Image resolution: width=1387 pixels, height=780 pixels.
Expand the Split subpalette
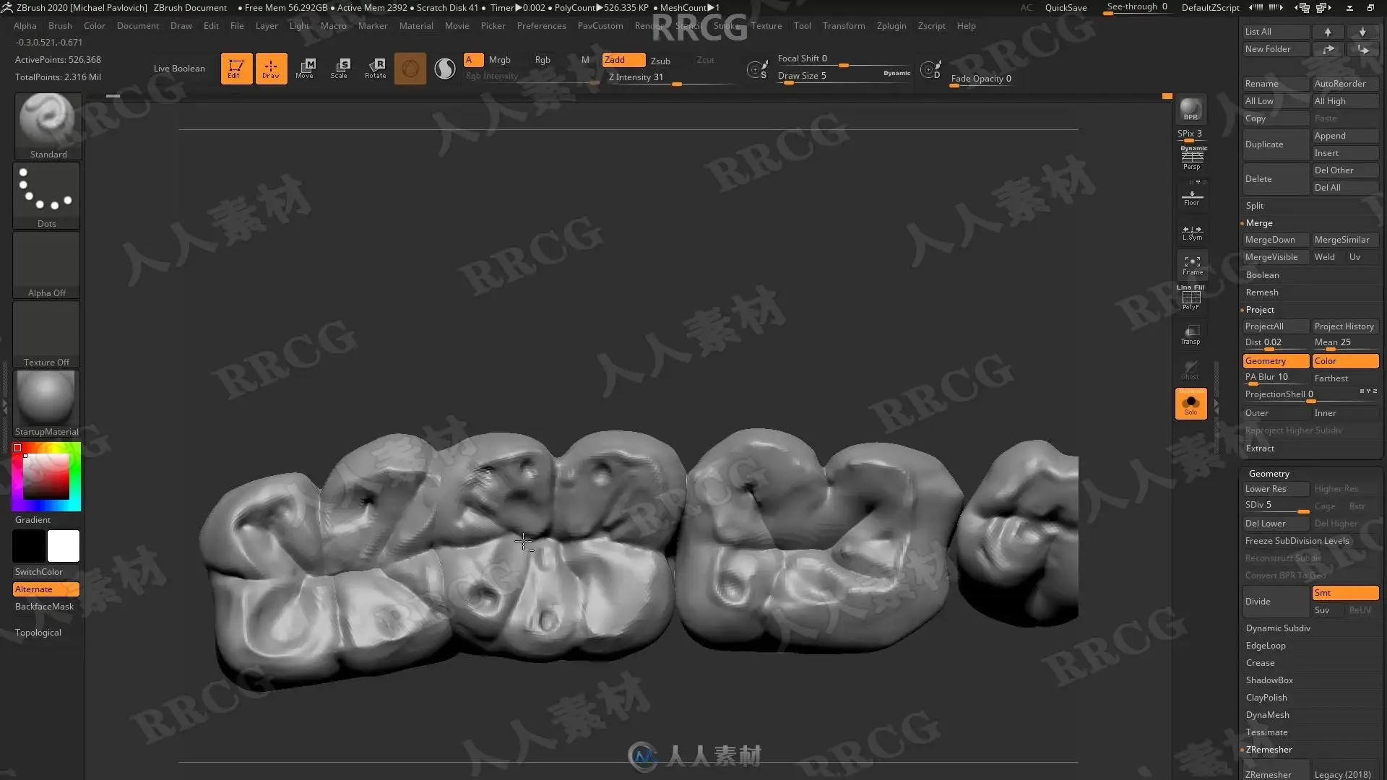point(1255,206)
